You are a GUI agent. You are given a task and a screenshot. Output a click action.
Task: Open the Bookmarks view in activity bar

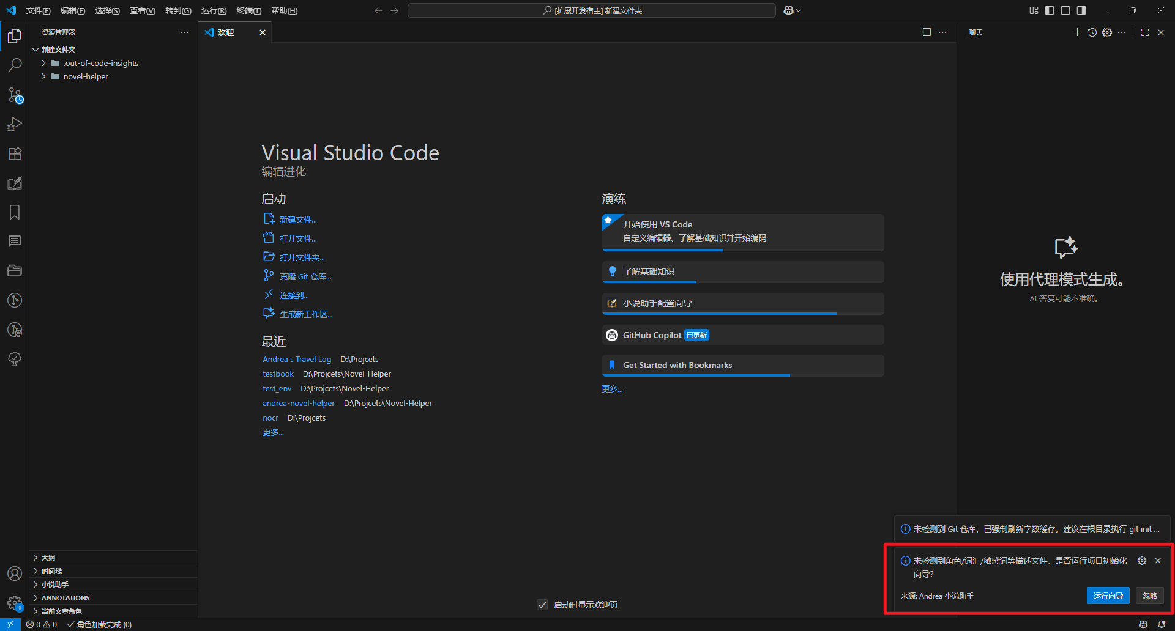15,212
